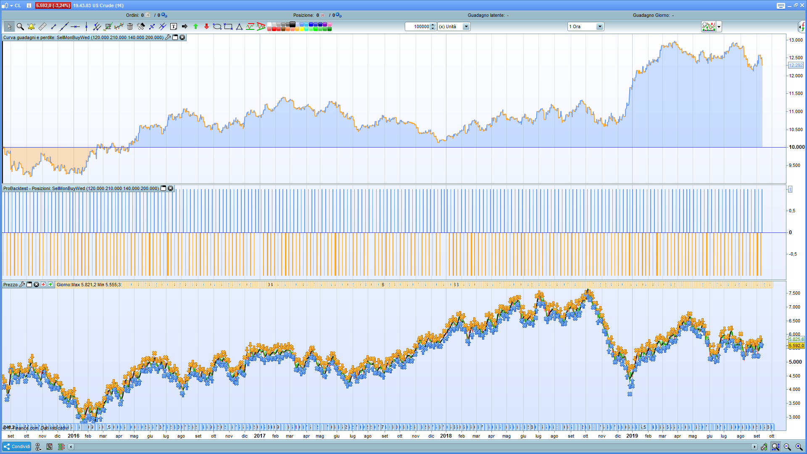The width and height of the screenshot is (807, 454).
Task: Select the text annotation tool
Action: point(174,26)
